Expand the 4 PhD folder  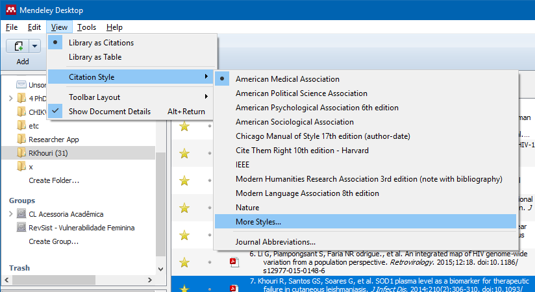10,98
